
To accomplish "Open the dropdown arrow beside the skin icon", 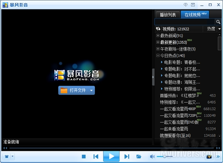I will 13,157.
